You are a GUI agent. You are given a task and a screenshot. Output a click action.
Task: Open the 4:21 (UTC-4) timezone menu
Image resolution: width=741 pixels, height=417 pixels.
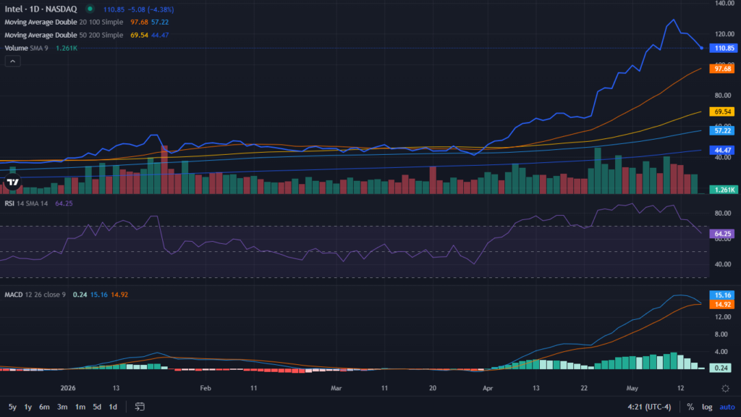click(x=649, y=407)
